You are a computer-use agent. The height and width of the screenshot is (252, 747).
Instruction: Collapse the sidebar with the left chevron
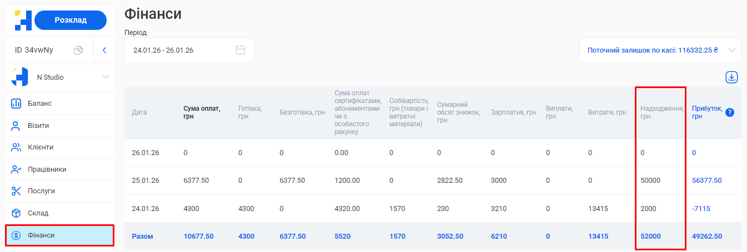[x=104, y=50]
